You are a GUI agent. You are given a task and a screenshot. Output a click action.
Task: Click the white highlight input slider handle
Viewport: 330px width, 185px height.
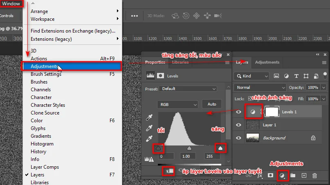(220, 148)
